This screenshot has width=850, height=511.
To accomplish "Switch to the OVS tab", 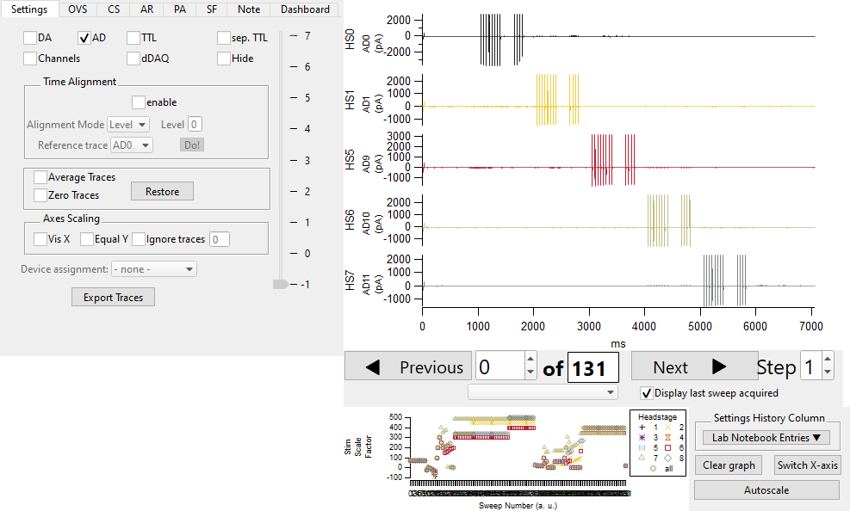I will pos(78,9).
